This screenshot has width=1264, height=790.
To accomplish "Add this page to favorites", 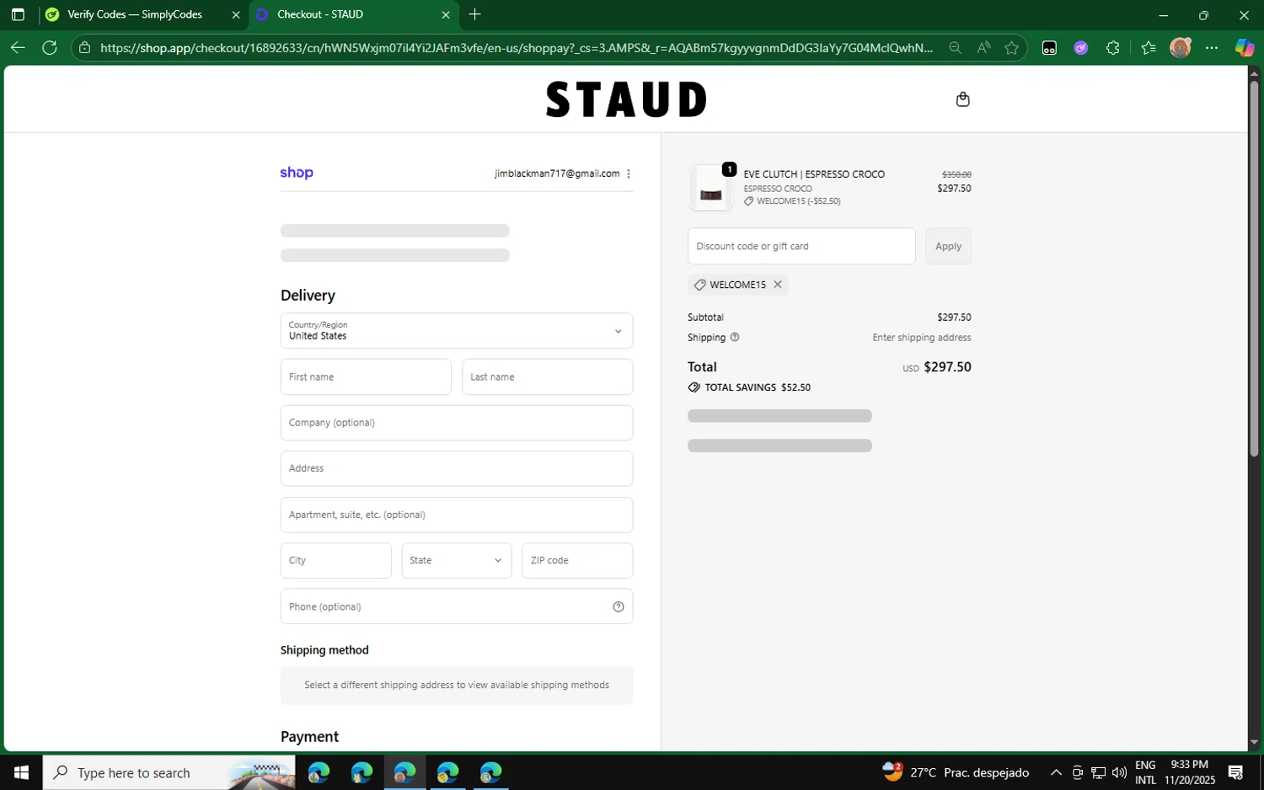I will point(1012,48).
